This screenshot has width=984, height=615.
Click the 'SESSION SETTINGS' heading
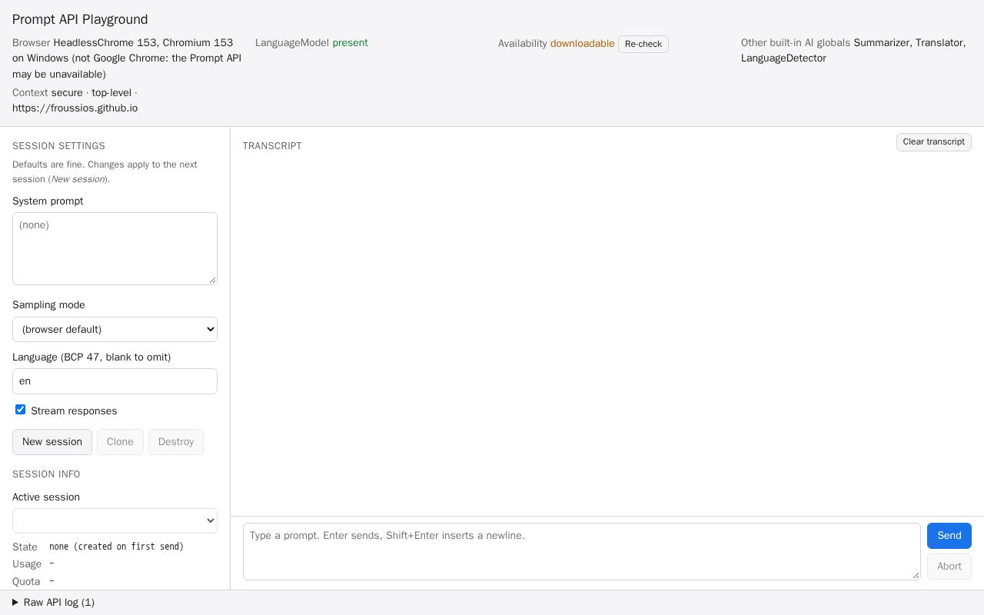pyautogui.click(x=58, y=146)
